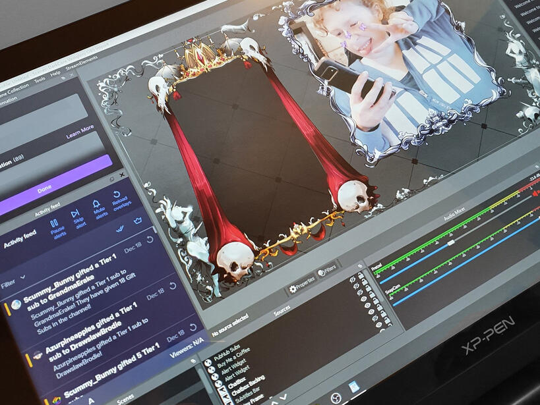Screen dimensions: 540x405
Task: Click the double-checkmark icon in Activity feed
Action: [121, 229]
